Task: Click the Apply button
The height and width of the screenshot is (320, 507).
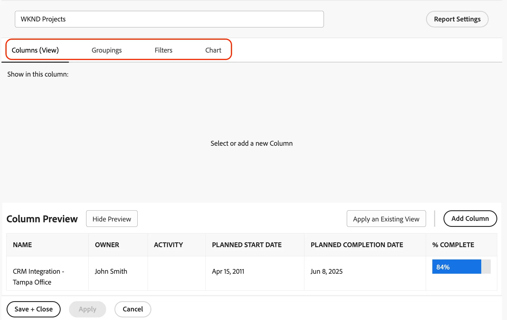Action: (88, 309)
